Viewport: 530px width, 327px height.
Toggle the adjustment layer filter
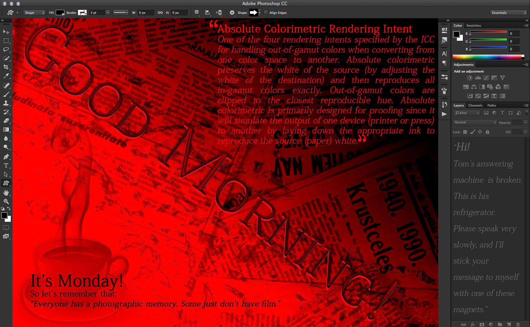pos(494,113)
